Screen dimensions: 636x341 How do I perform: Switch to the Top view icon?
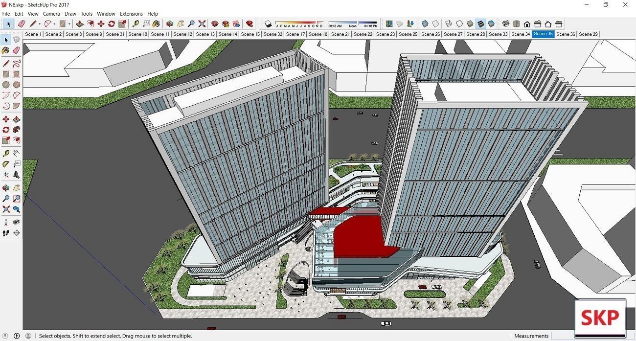click(517, 23)
